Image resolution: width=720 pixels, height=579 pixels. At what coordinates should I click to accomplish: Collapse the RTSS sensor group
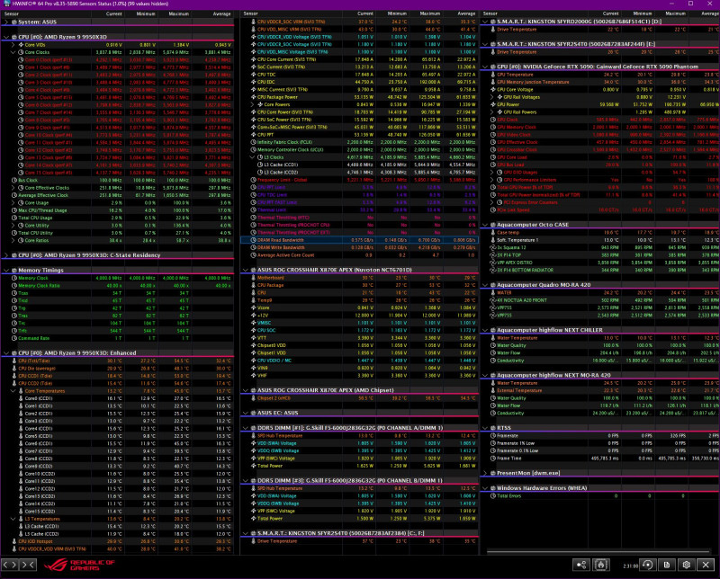485,428
